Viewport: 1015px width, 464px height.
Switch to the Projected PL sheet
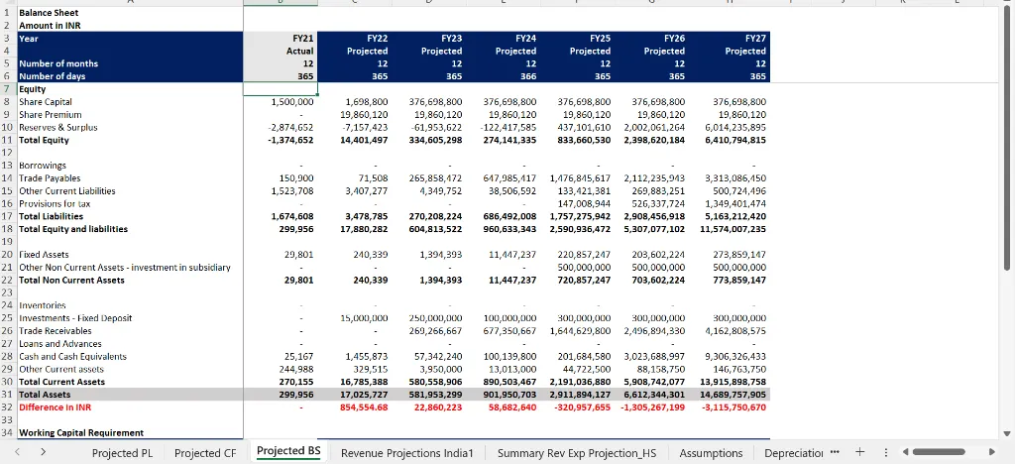click(x=122, y=453)
